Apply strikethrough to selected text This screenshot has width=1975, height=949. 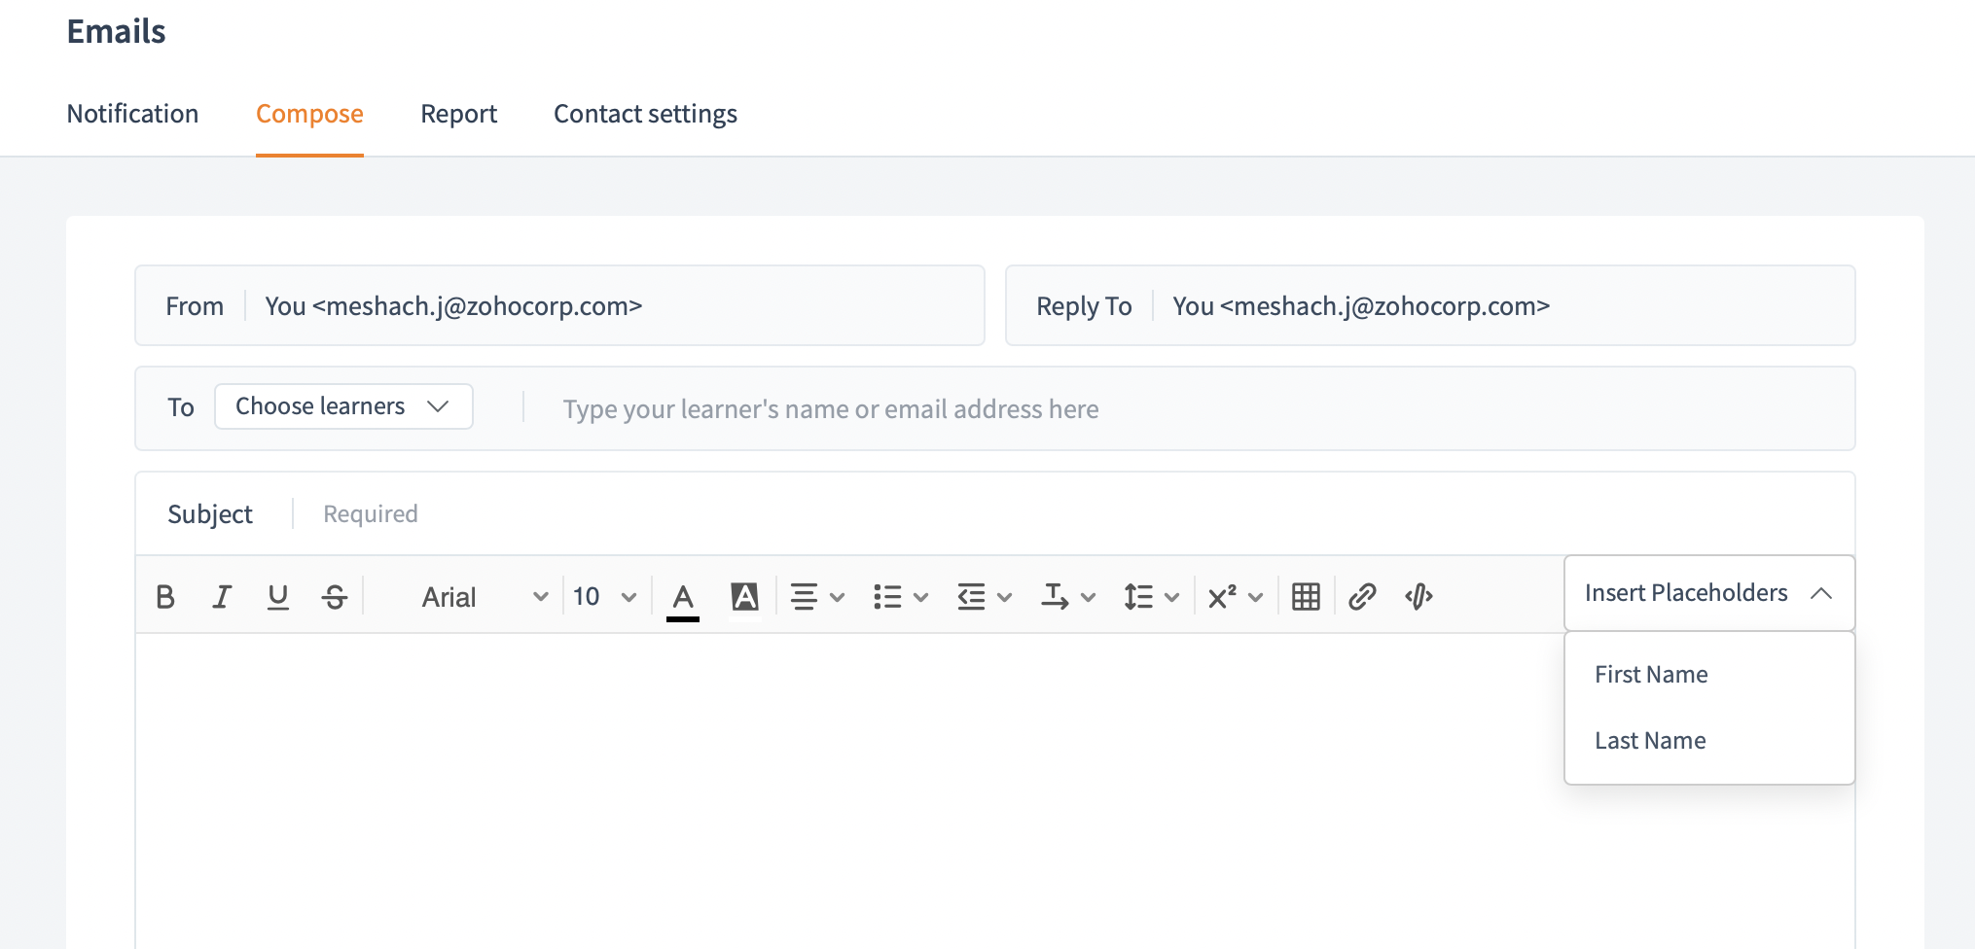335,596
